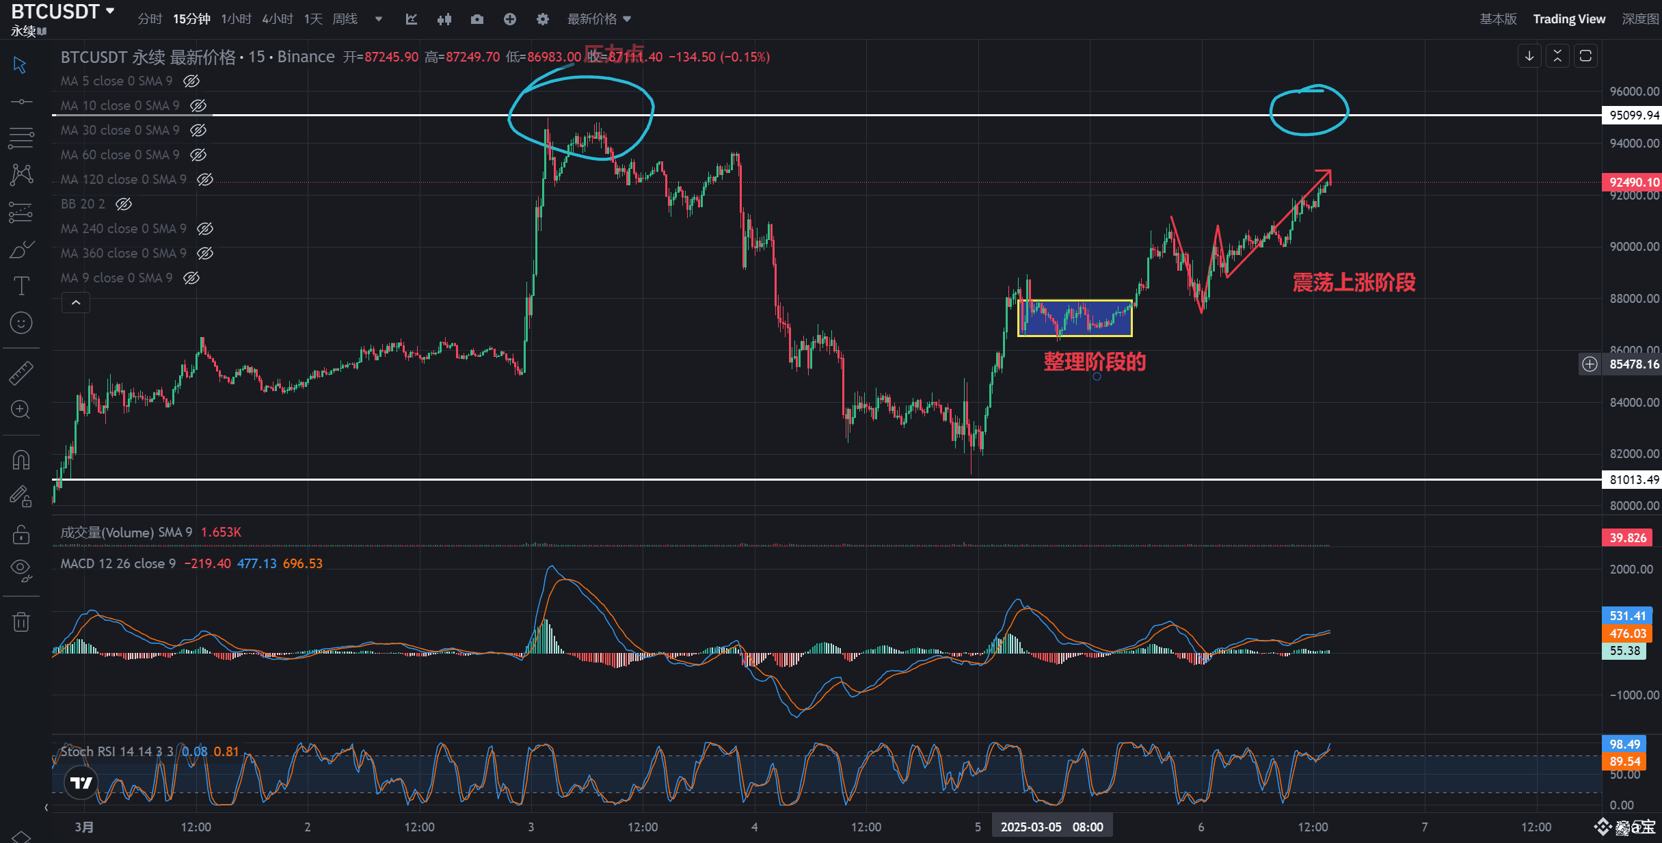This screenshot has width=1662, height=843.
Task: Hide all drawings with eye icon
Action: pos(21,570)
